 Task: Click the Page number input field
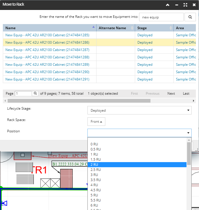pyautogui.click(x=23, y=93)
